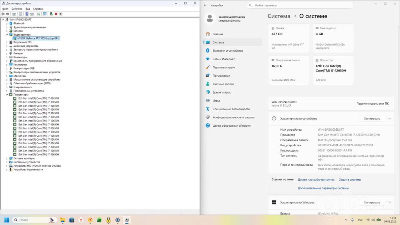The width and height of the screenshot is (400, 225).
Task: Click the Учетные записи person icon
Action: pyautogui.click(x=208, y=84)
